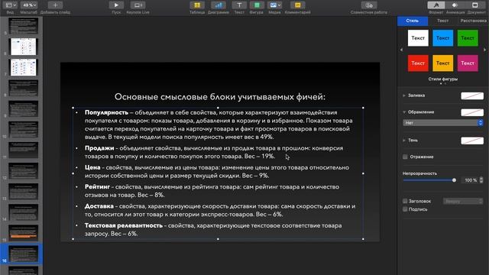Show the Animation (Анимация) inspector
The width and height of the screenshot is (489, 275).
pyautogui.click(x=455, y=5)
